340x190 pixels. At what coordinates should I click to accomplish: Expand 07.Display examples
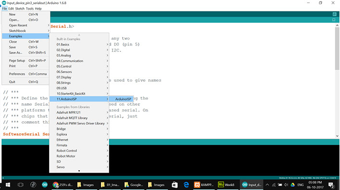tap(79, 77)
